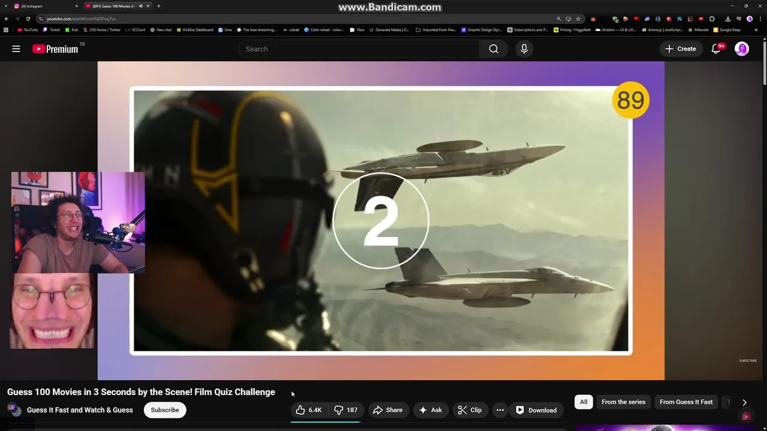Open Chrome media control icon
This screenshot has width=767, height=431.
pyautogui.click(x=739, y=19)
